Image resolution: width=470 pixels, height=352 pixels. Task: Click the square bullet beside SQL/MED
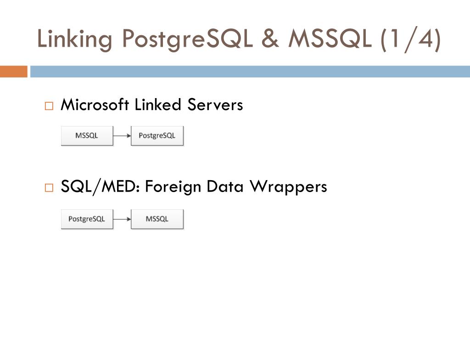coord(49,187)
